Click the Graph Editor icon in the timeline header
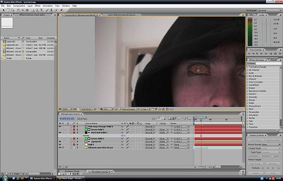 tap(189, 118)
